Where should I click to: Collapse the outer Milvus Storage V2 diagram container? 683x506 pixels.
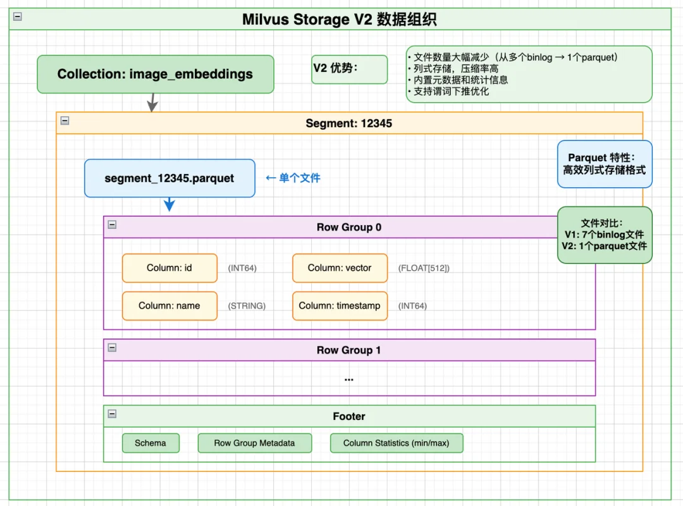pos(17,17)
